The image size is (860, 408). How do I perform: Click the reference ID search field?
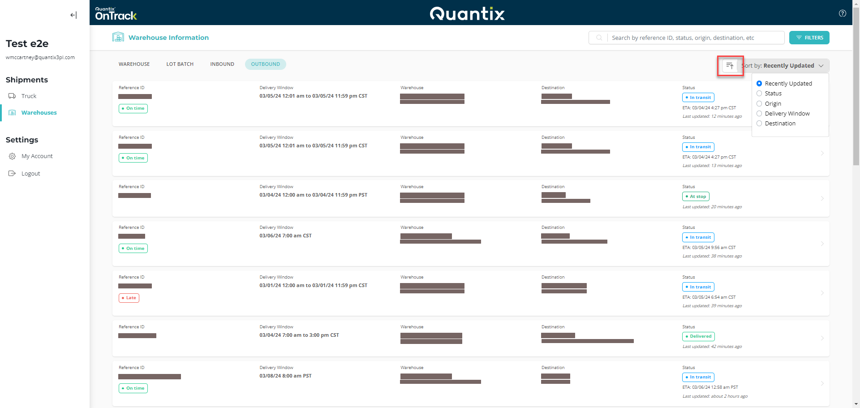point(694,38)
